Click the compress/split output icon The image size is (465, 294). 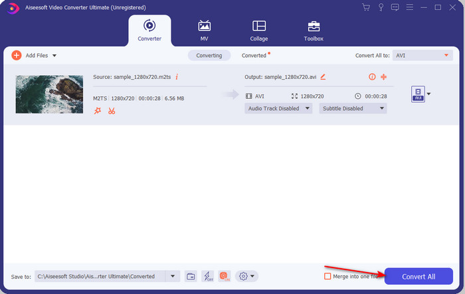[383, 77]
